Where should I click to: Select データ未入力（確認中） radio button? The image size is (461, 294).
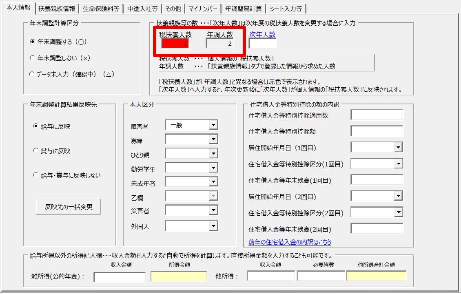tap(33, 74)
